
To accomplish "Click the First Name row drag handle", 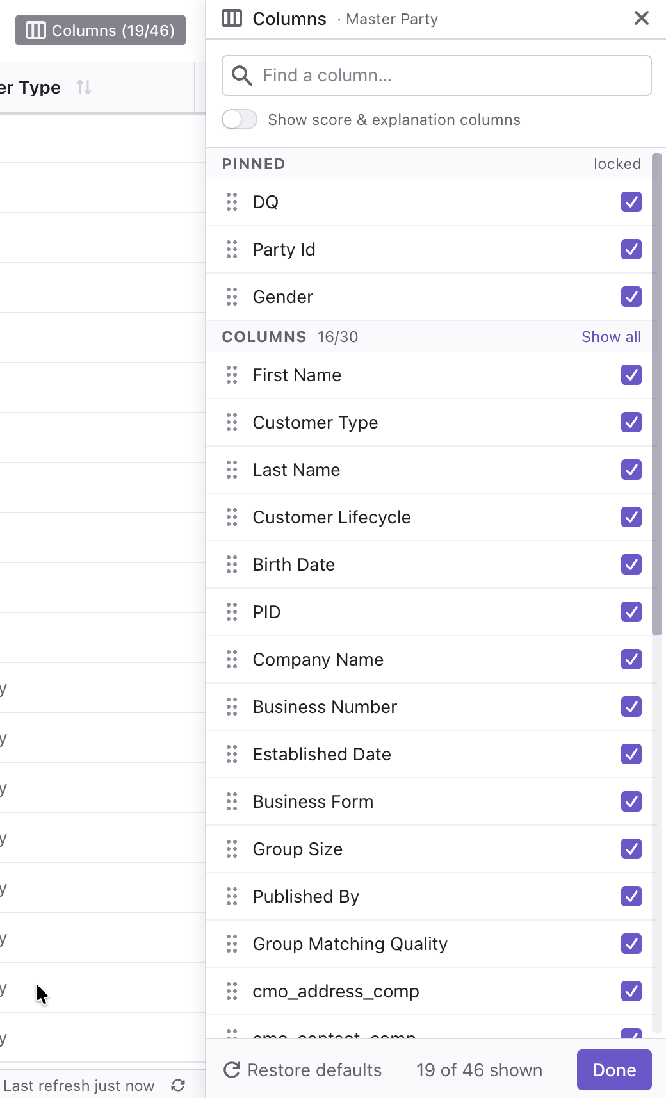I will pos(232,375).
